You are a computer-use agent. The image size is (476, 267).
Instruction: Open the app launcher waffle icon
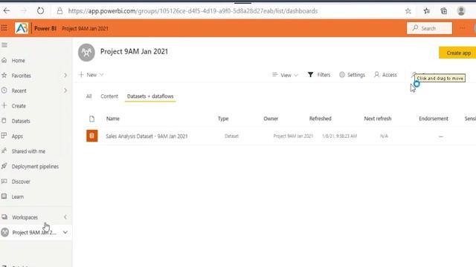click(x=4, y=28)
